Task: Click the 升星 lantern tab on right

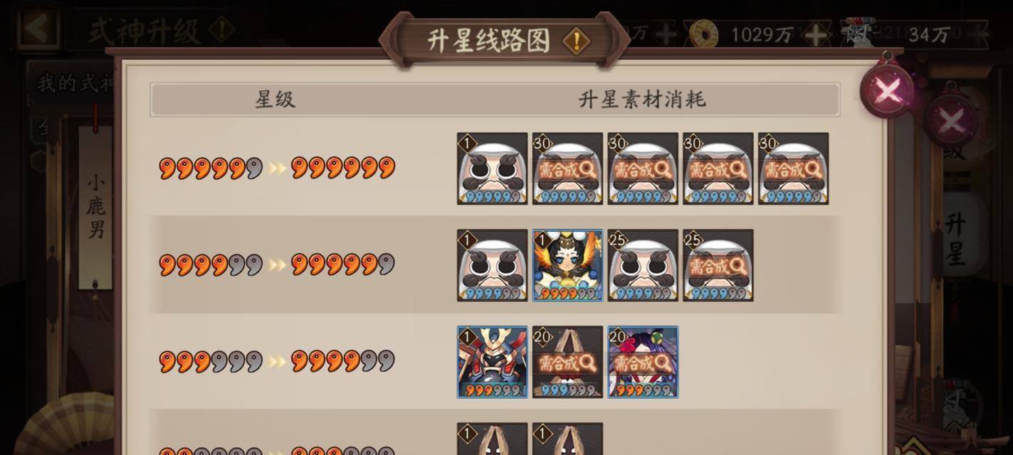Action: (x=956, y=238)
